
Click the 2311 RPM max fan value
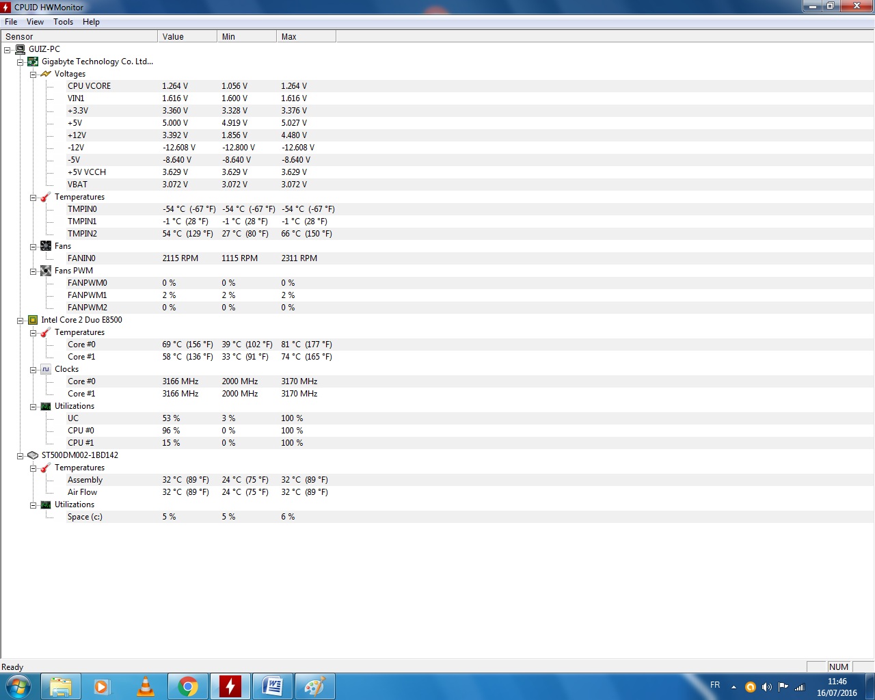click(299, 258)
